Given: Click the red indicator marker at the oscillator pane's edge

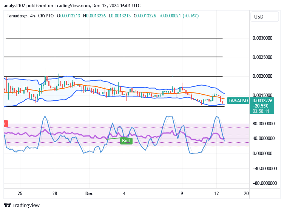Looking at the screenshot, I should click(x=6, y=124).
